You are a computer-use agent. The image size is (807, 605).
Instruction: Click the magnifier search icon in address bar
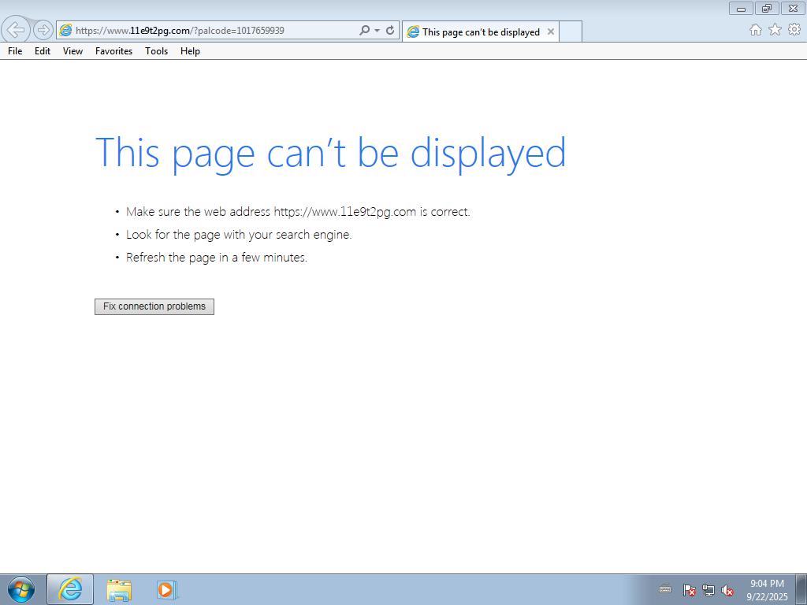click(364, 31)
